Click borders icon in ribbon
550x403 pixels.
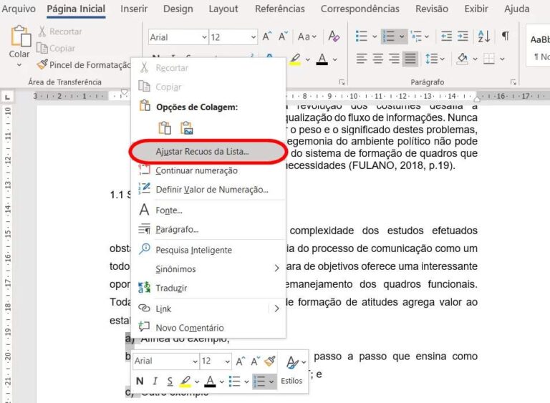489,58
